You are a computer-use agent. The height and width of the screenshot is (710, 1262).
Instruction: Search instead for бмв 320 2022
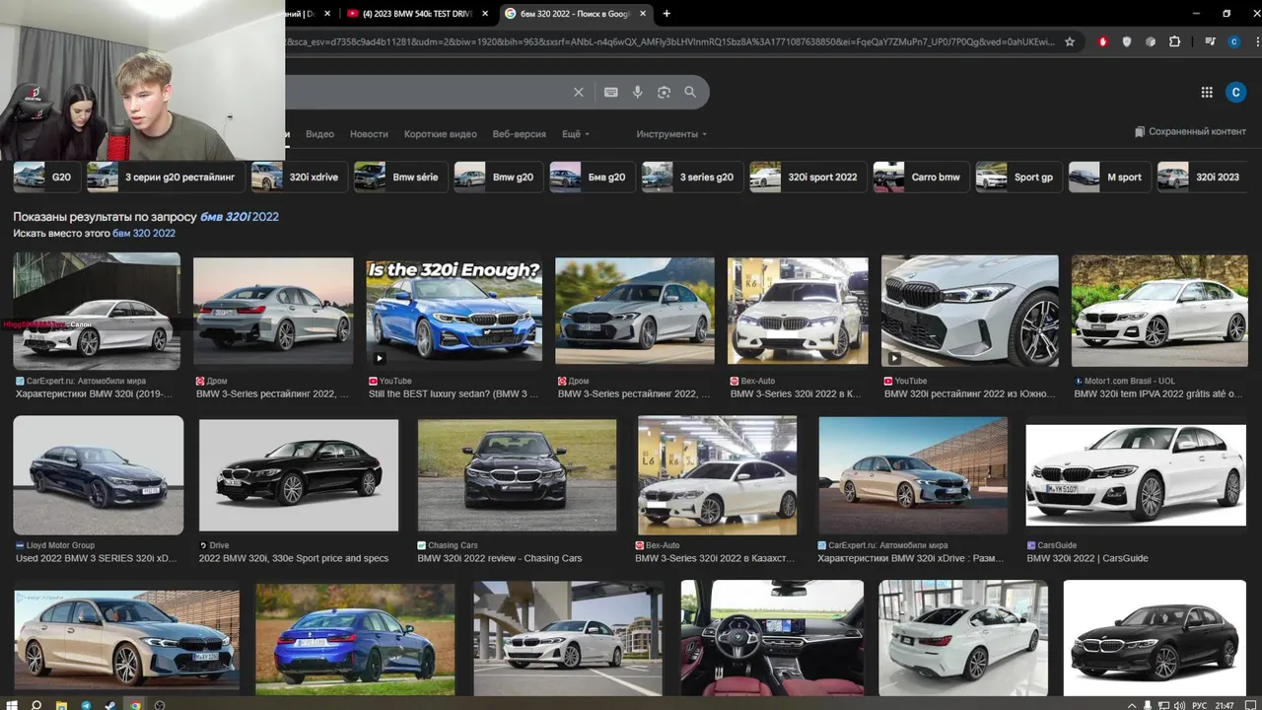click(x=144, y=234)
